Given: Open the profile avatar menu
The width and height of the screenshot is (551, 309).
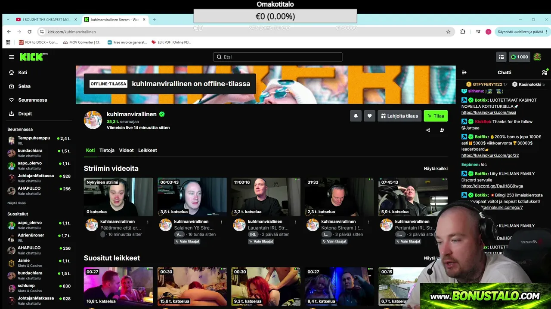Looking at the screenshot, I should click(x=537, y=57).
